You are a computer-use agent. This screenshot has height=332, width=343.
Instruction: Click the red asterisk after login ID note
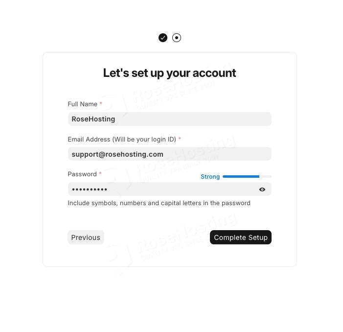pos(180,139)
